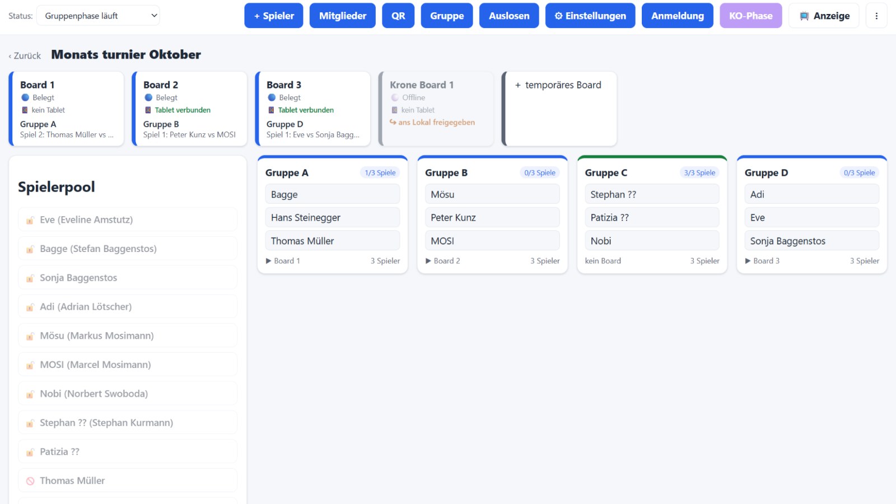The image size is (896, 504).
Task: Click the KO-Phase button
Action: tap(751, 16)
